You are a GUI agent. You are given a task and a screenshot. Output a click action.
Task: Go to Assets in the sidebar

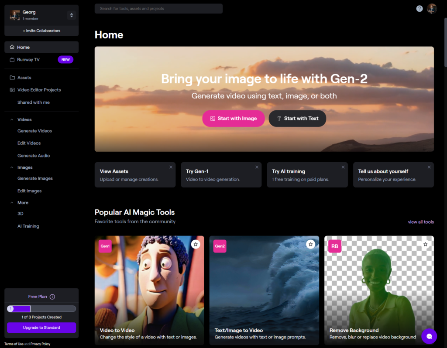pyautogui.click(x=24, y=78)
